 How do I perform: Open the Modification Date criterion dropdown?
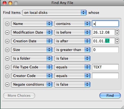[32, 33]
